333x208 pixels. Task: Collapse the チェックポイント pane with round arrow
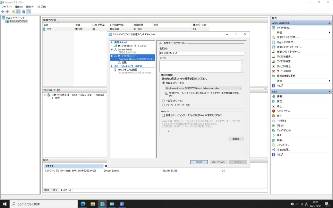(x=265, y=90)
